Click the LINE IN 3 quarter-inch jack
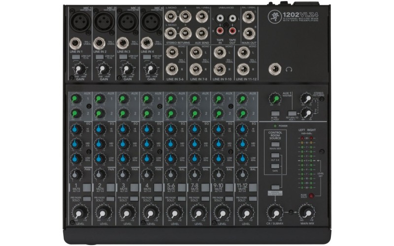The height and width of the screenshot is (246, 394). coord(123,43)
